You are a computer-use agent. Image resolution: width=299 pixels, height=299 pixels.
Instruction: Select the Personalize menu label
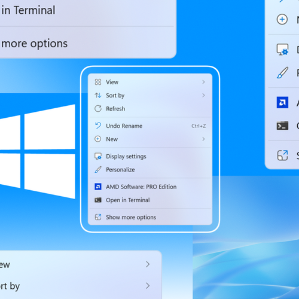point(120,170)
